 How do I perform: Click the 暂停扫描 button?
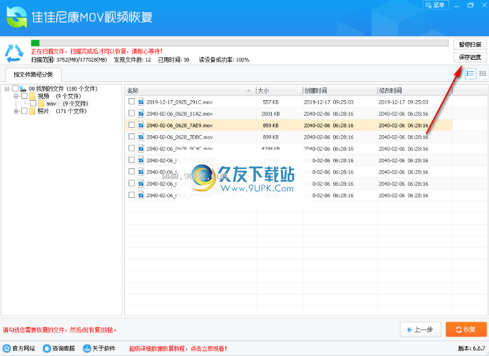[x=470, y=45]
